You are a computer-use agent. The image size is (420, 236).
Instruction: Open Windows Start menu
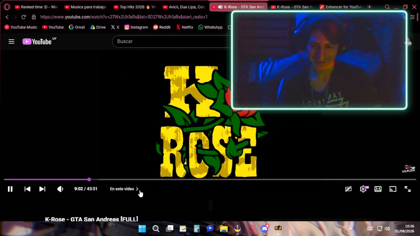pos(142,228)
